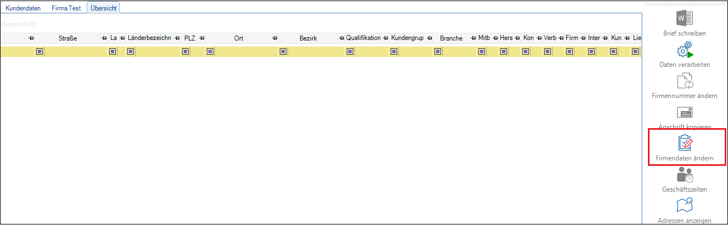The image size is (728, 225).
Task: Sort by the Bezirk column header
Action: (308, 38)
